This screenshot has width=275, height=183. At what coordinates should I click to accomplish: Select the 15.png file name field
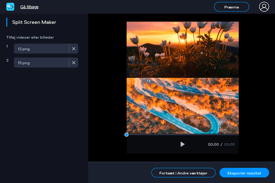(x=41, y=62)
